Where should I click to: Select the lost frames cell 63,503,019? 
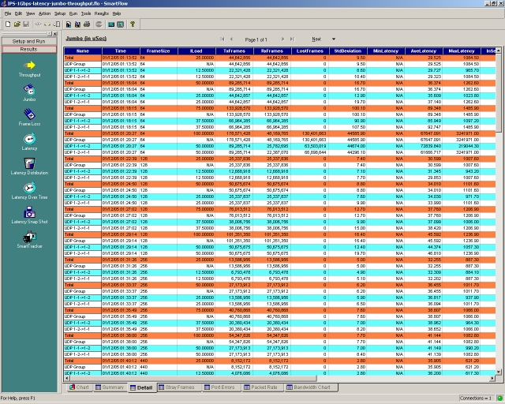click(x=310, y=146)
